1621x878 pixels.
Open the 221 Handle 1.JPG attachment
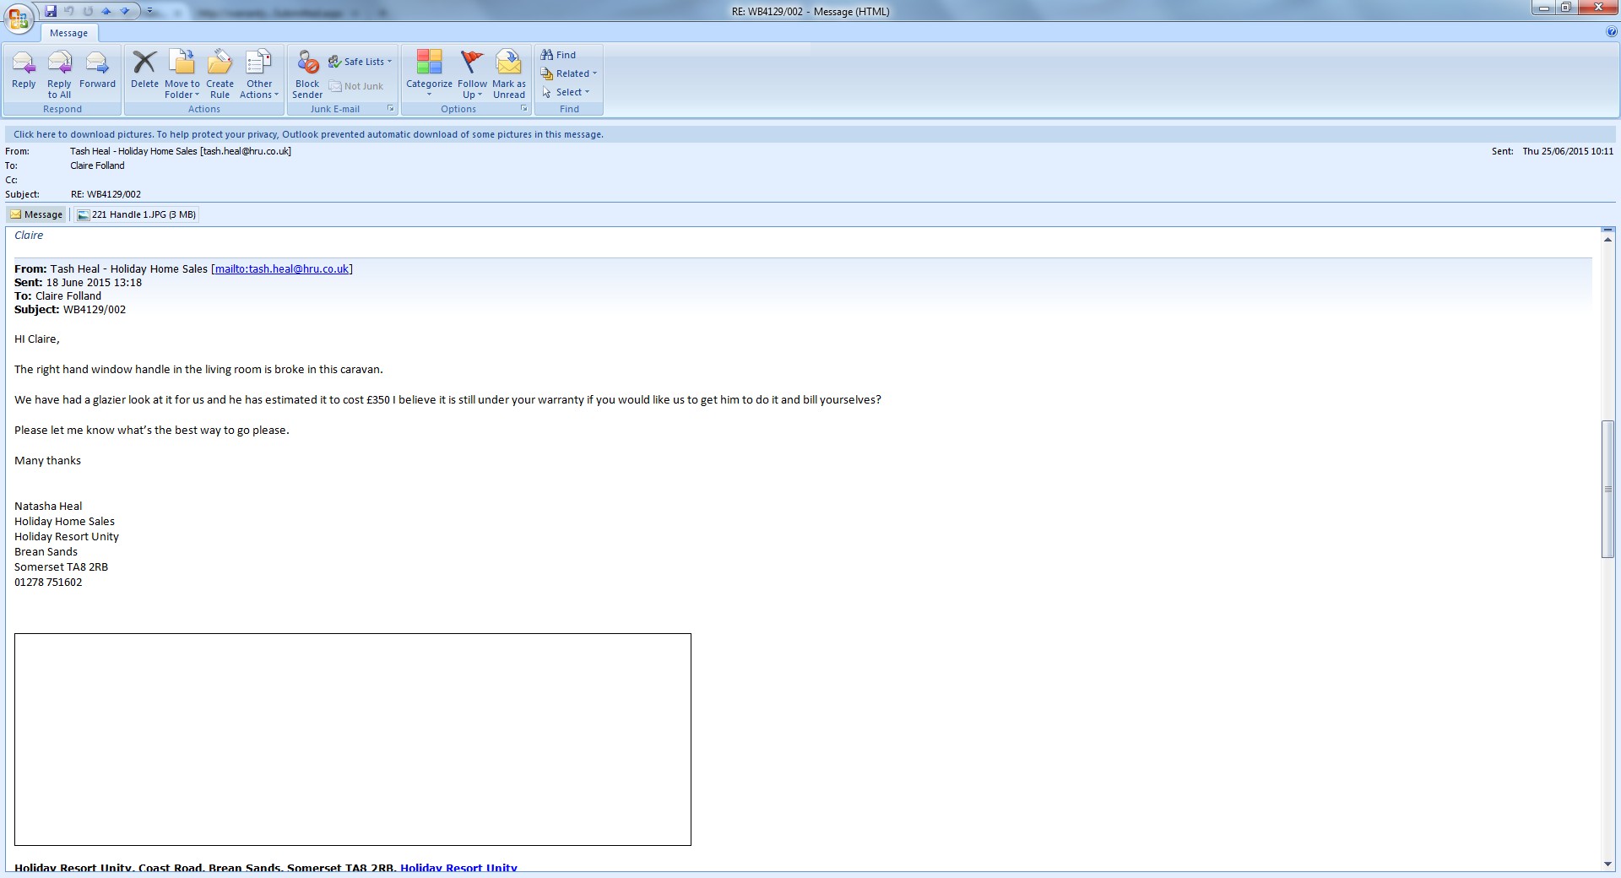coord(137,214)
